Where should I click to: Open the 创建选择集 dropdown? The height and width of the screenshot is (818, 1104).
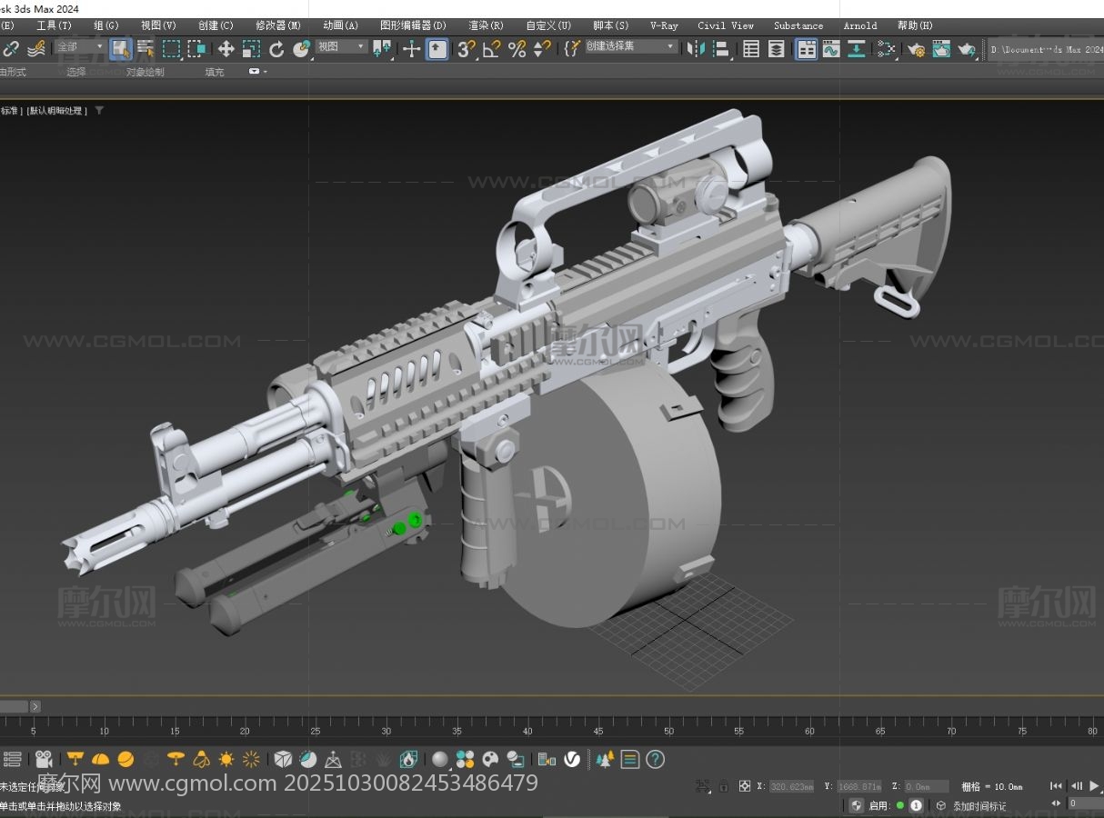tap(631, 46)
